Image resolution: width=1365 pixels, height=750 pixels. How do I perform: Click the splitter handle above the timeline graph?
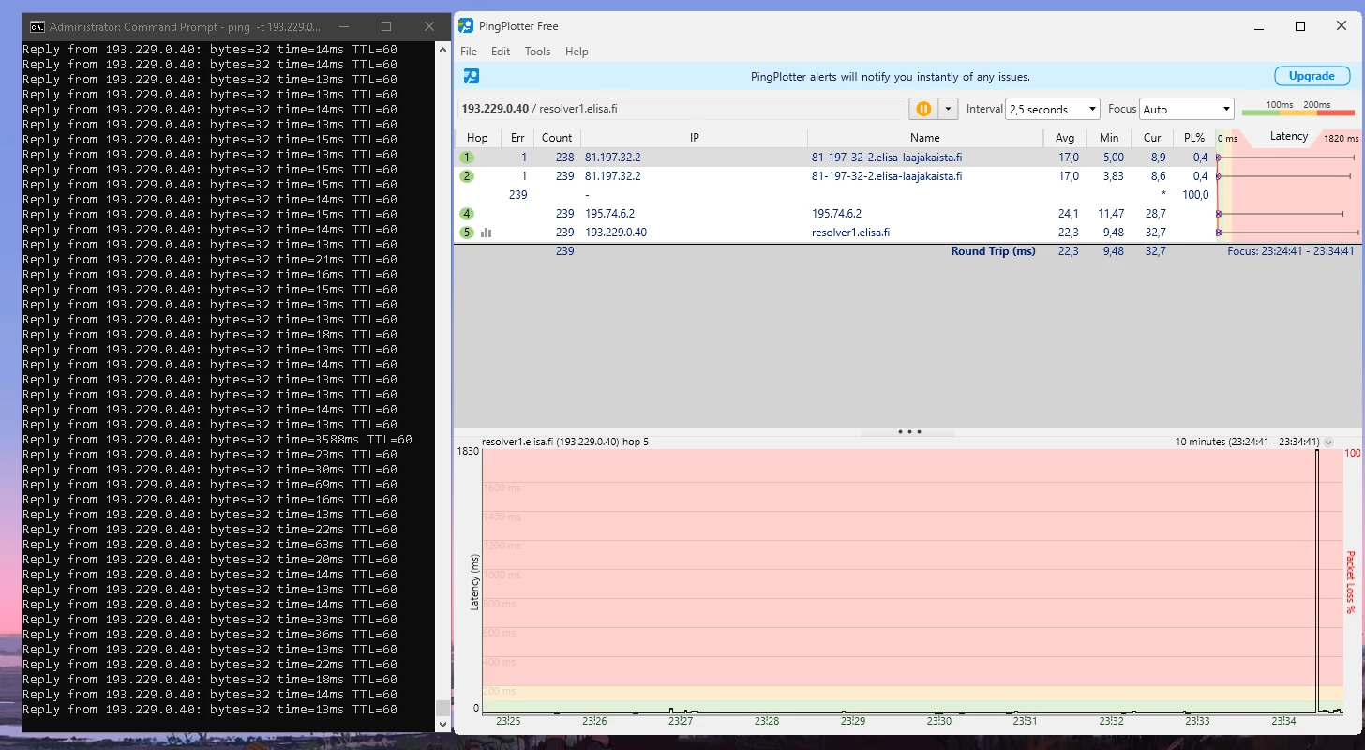point(909,432)
